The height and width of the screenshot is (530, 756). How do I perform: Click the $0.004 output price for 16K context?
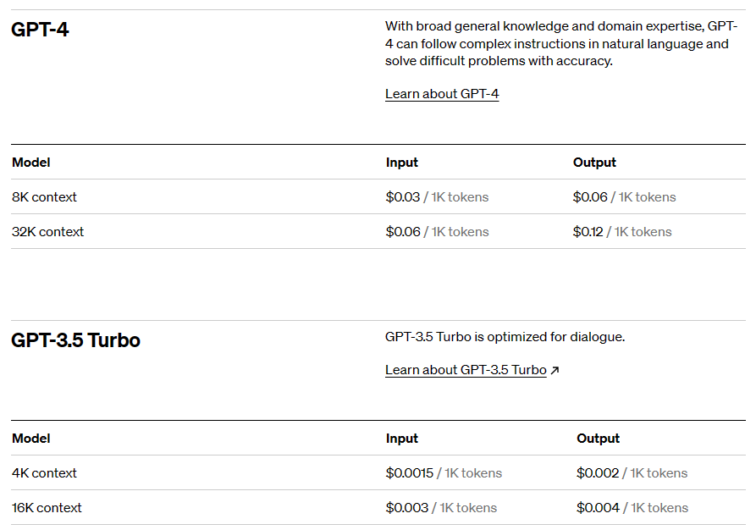coord(598,508)
